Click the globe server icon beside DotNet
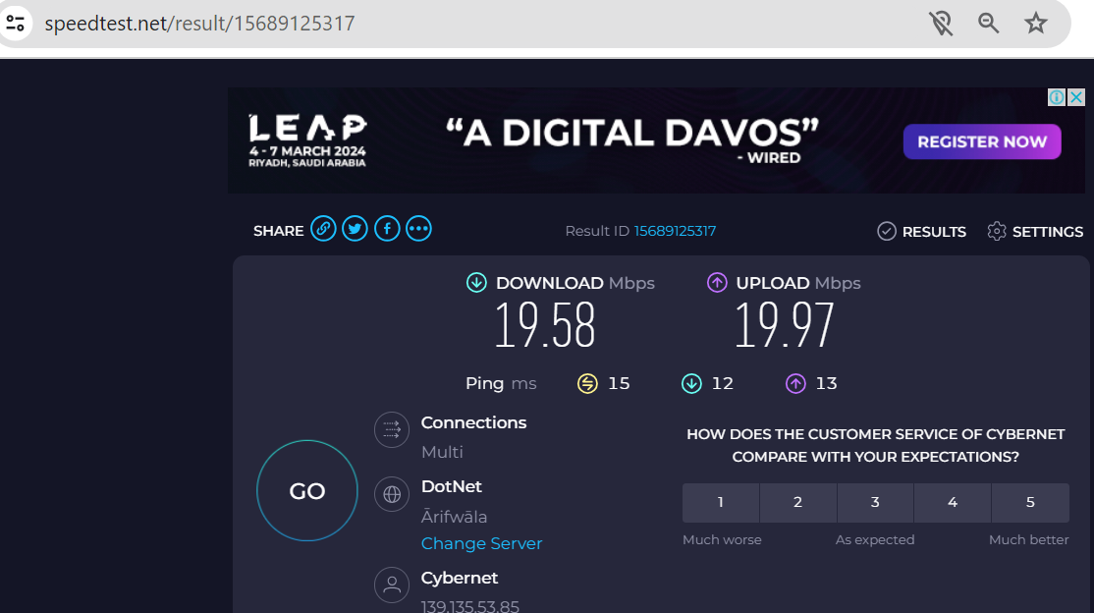 (x=392, y=494)
